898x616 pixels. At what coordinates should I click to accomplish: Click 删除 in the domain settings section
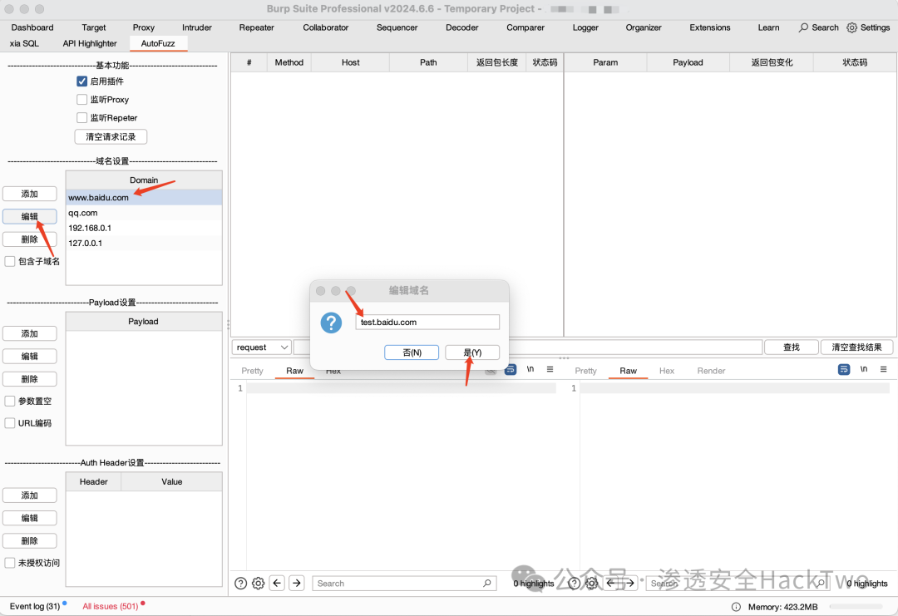tap(30, 239)
